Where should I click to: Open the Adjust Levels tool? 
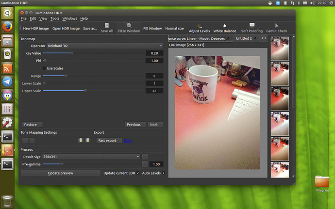[x=199, y=28]
